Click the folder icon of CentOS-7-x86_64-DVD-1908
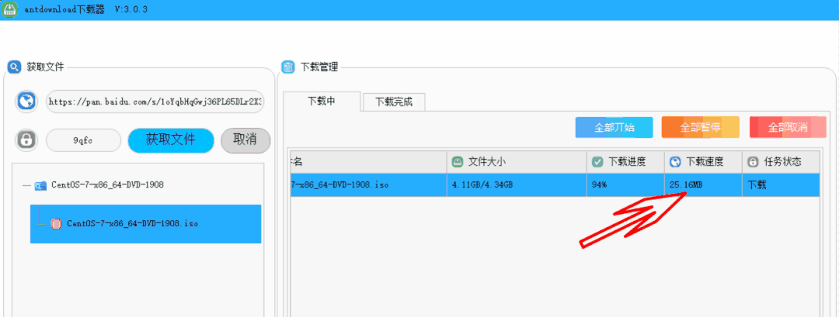Screen dimensions: 839x317 (40, 186)
